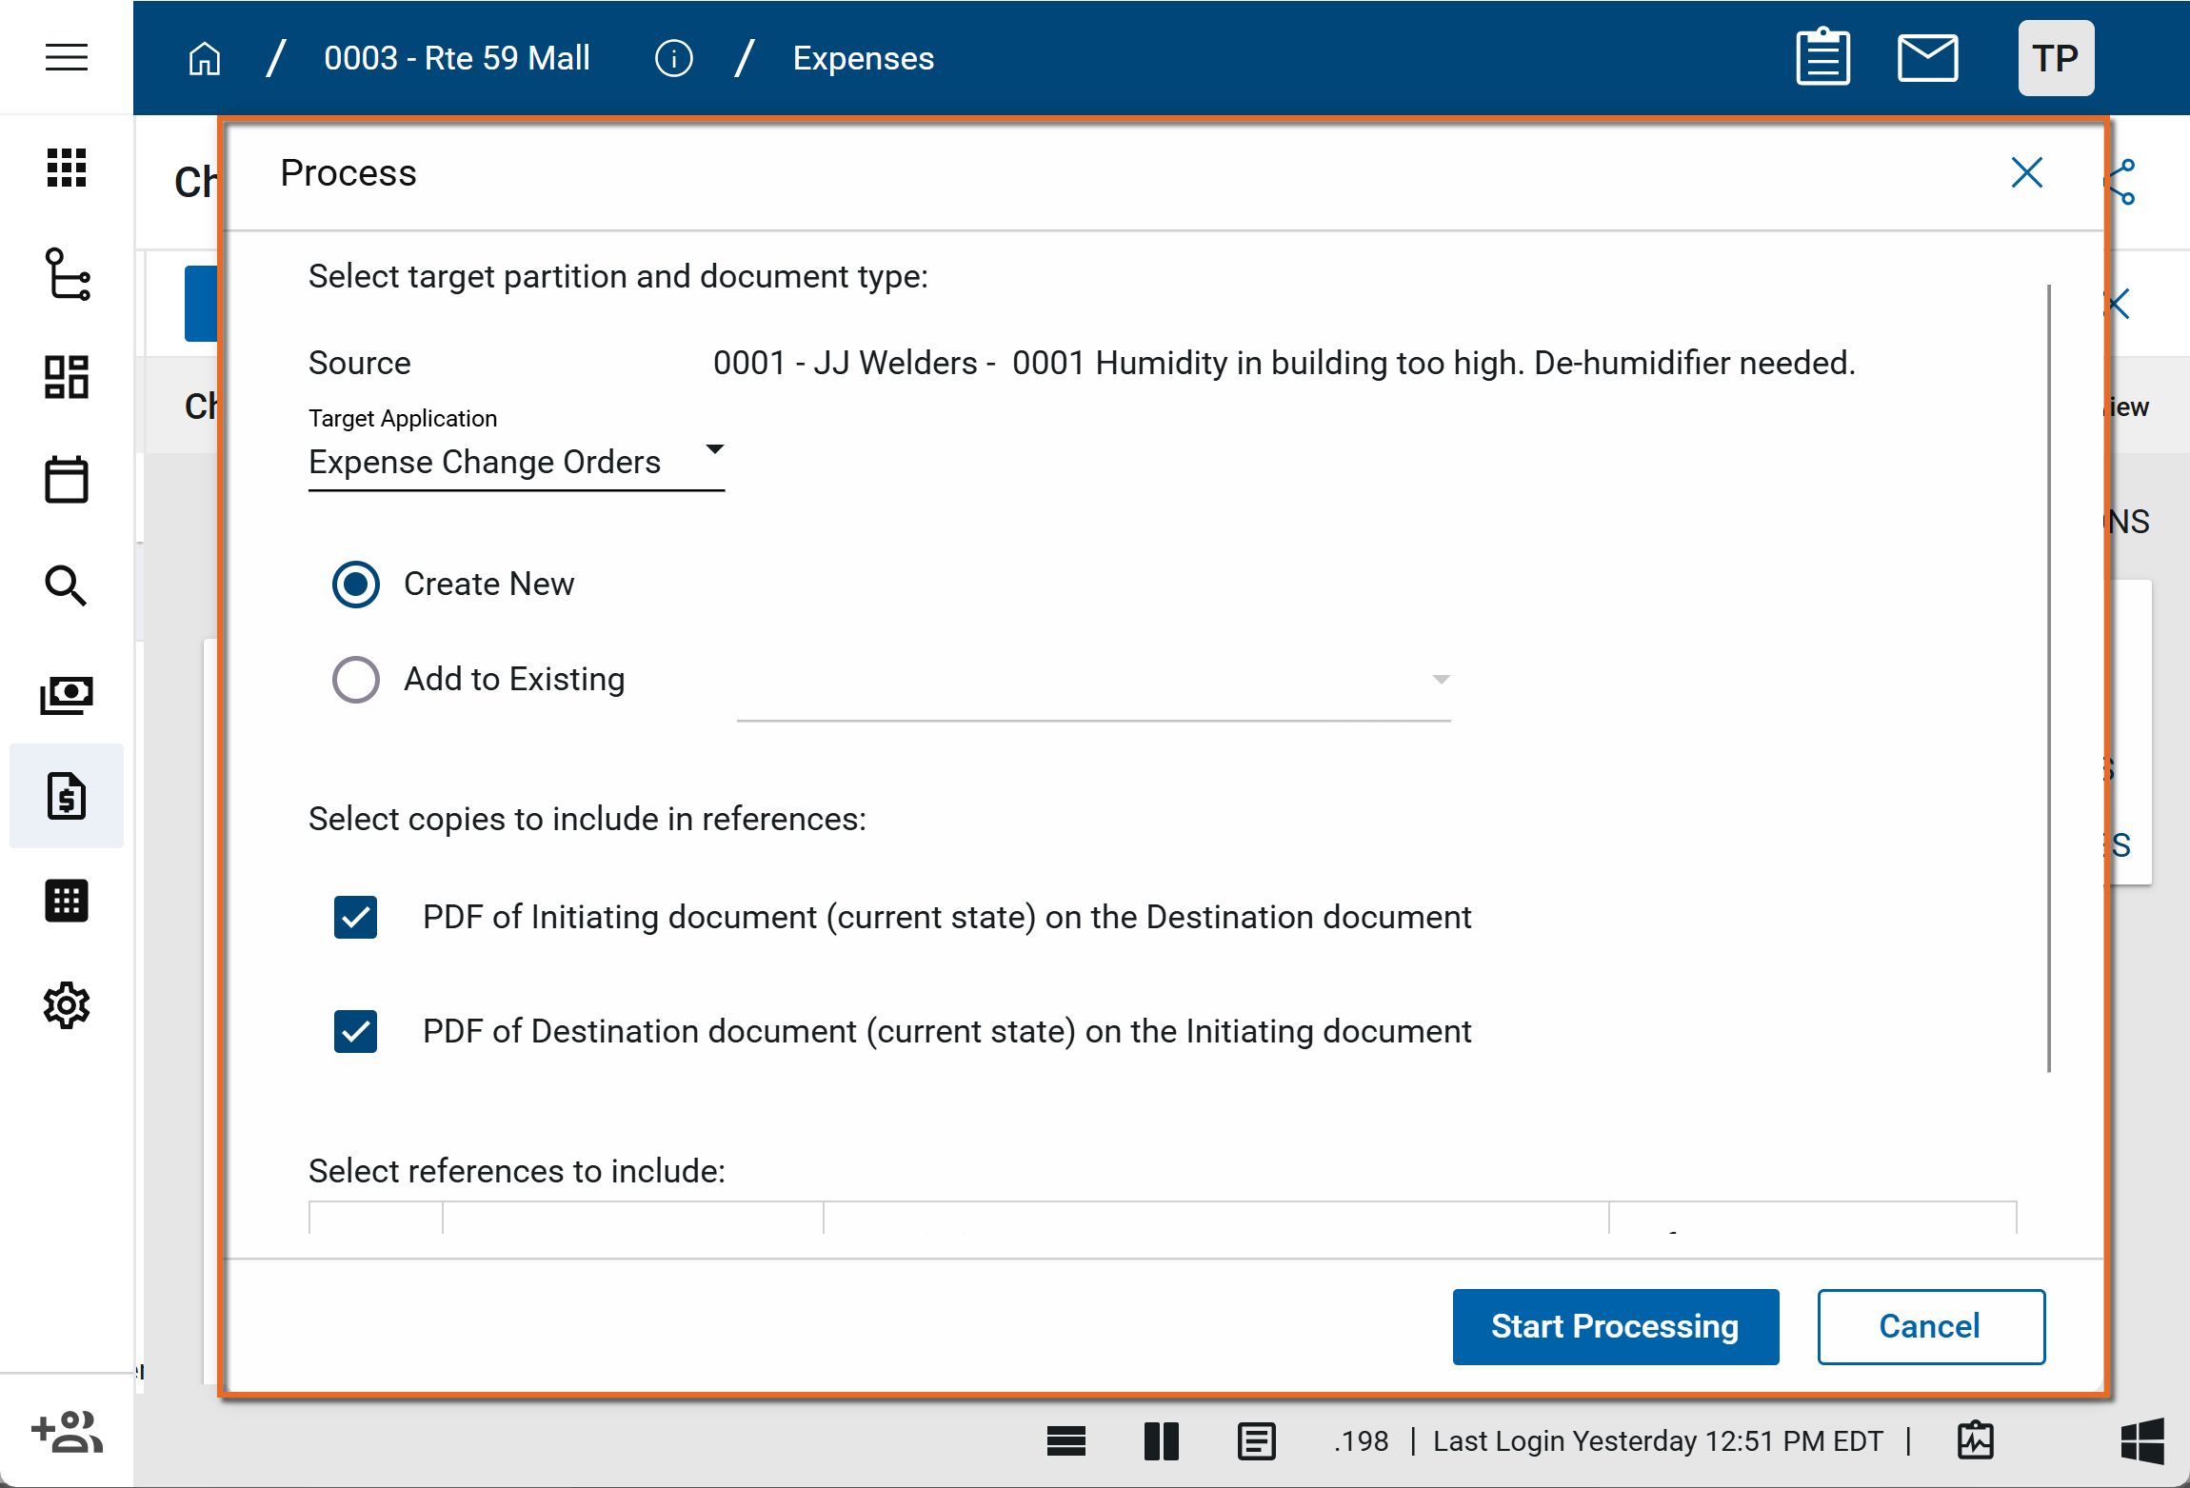Image resolution: width=2190 pixels, height=1488 pixels.
Task: Select the Create New radio button
Action: coord(356,584)
